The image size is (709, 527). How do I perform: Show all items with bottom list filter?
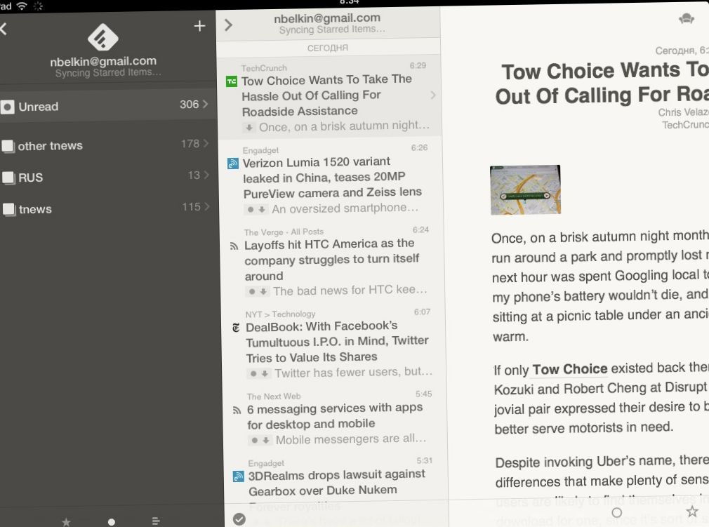156,521
